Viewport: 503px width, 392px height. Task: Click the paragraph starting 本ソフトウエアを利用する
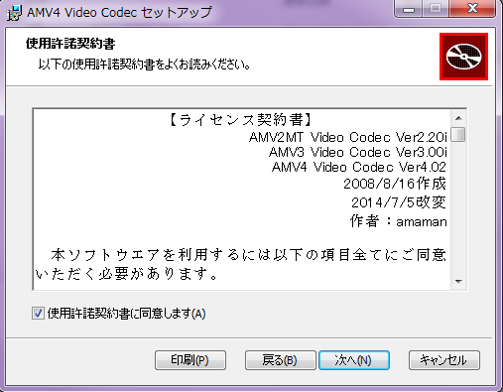pyautogui.click(x=240, y=264)
